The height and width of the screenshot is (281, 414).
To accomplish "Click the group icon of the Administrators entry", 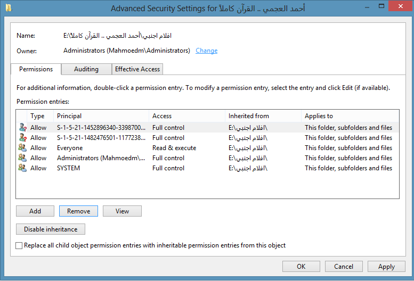I will point(22,158).
